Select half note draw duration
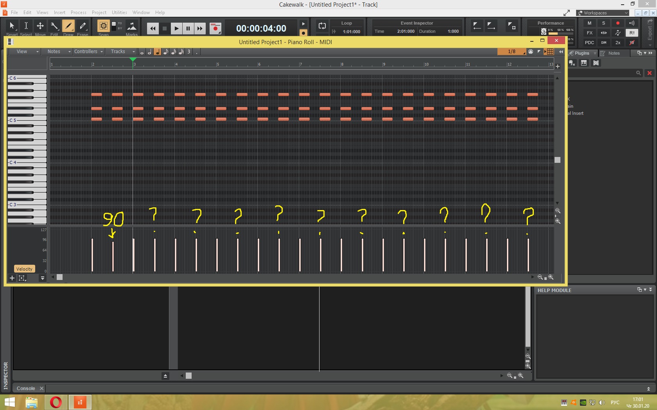Image resolution: width=657 pixels, height=410 pixels. (x=149, y=52)
